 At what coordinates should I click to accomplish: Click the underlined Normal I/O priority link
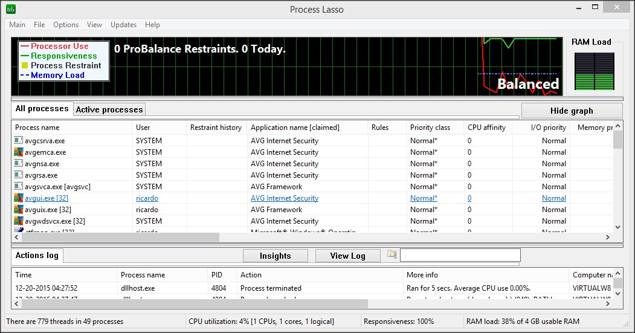coord(554,198)
